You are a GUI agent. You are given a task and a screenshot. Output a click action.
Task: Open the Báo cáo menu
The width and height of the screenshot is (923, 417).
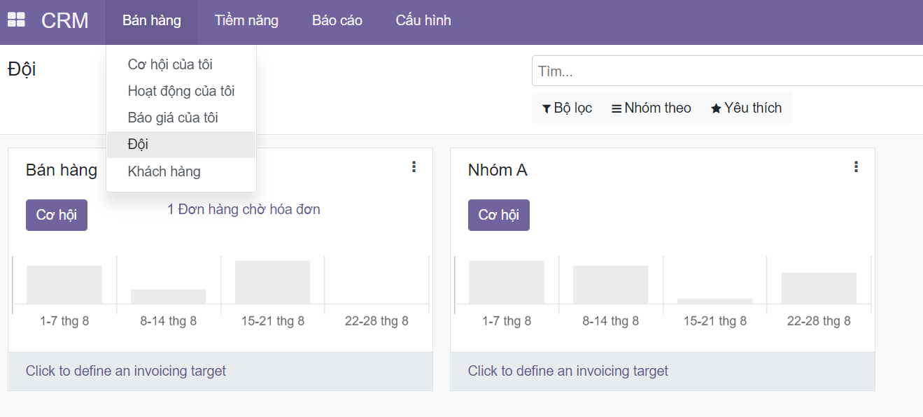click(x=337, y=20)
